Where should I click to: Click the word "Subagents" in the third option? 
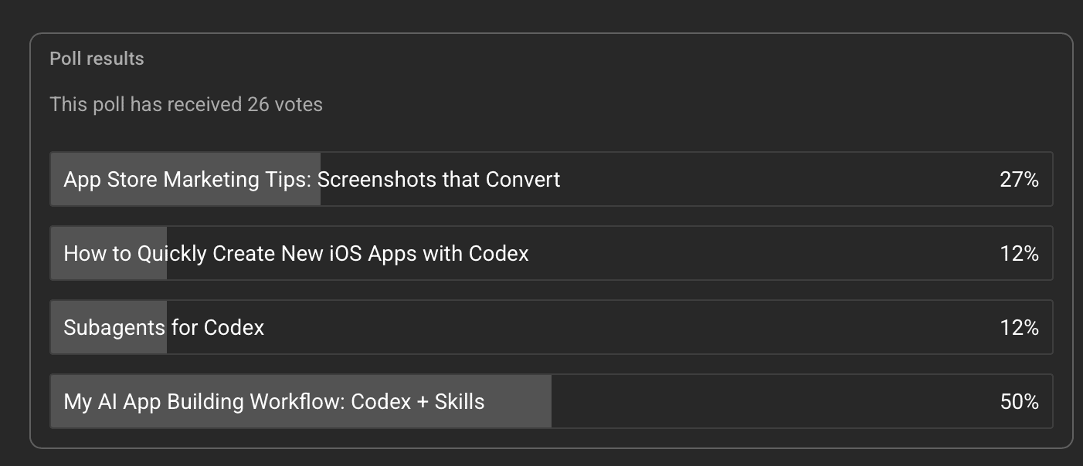(x=114, y=328)
